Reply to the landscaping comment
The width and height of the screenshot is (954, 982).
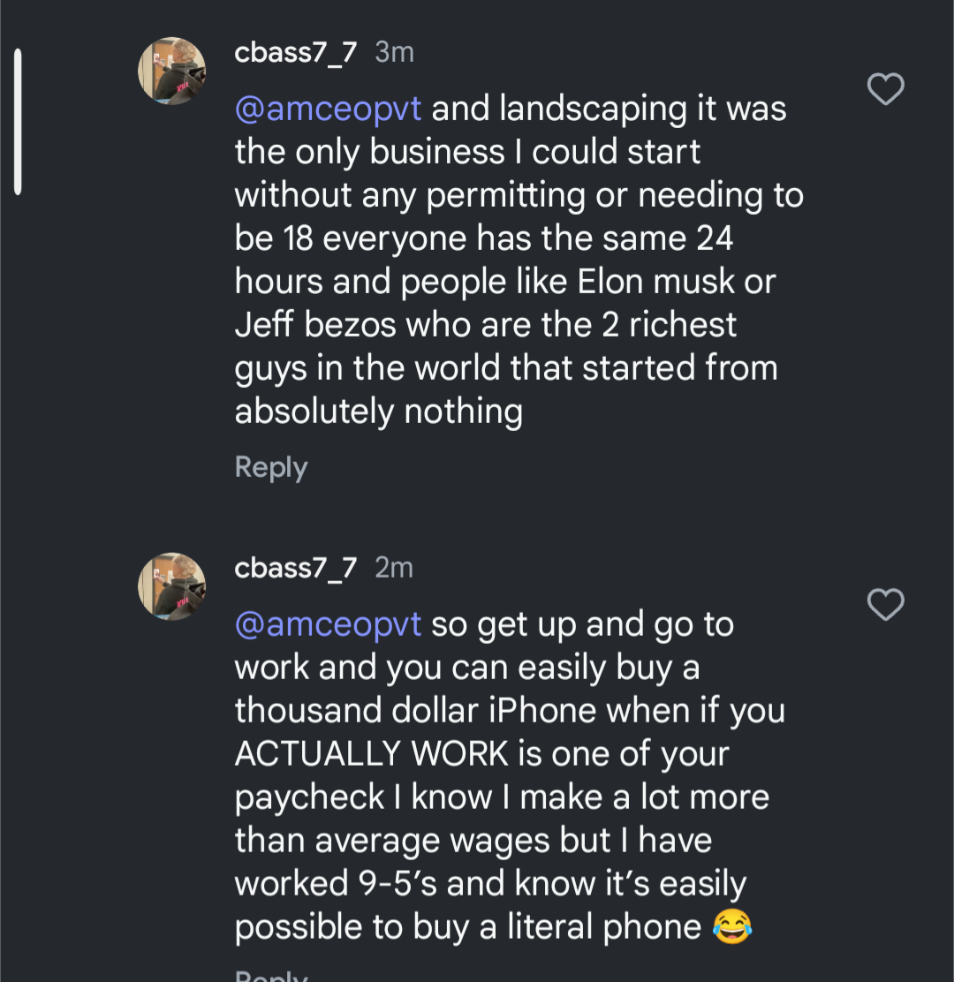click(270, 467)
